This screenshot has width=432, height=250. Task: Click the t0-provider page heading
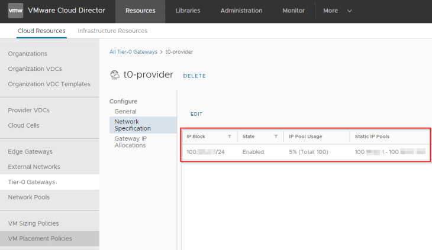tap(148, 74)
